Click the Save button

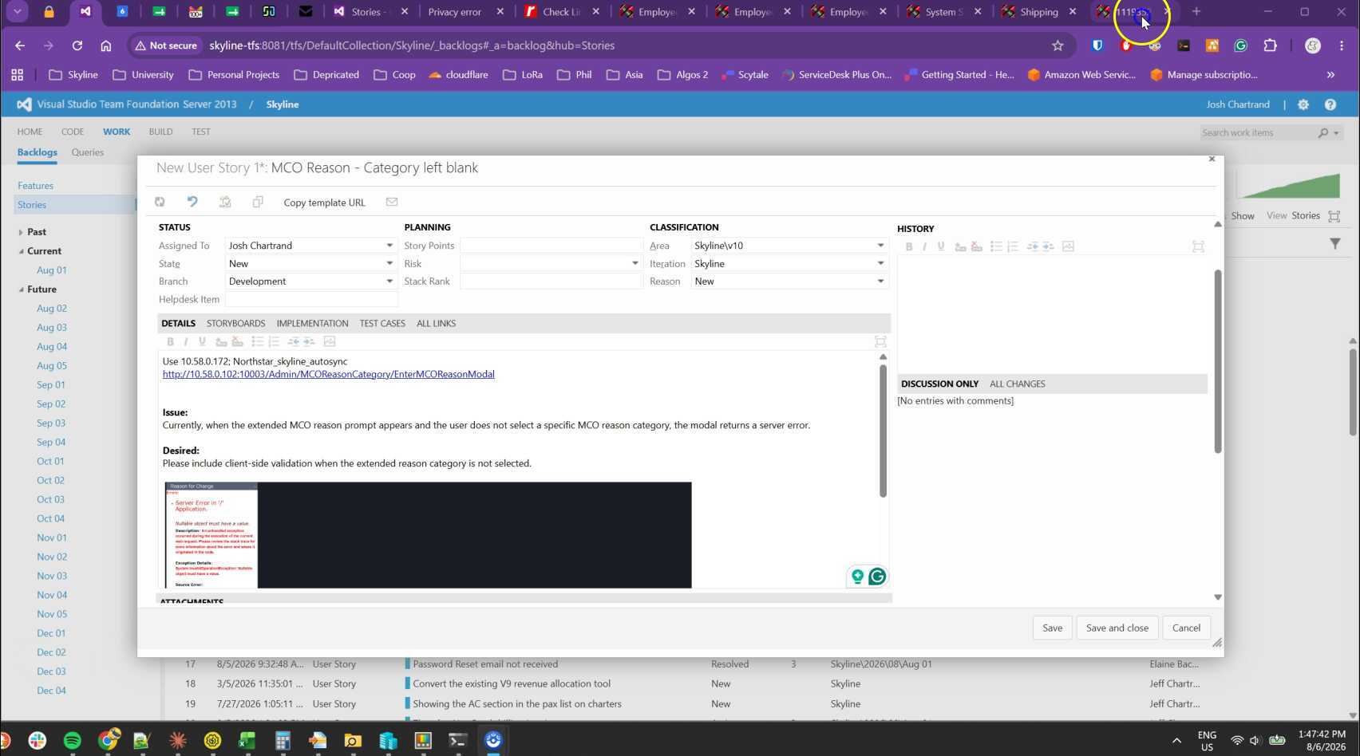click(1052, 628)
